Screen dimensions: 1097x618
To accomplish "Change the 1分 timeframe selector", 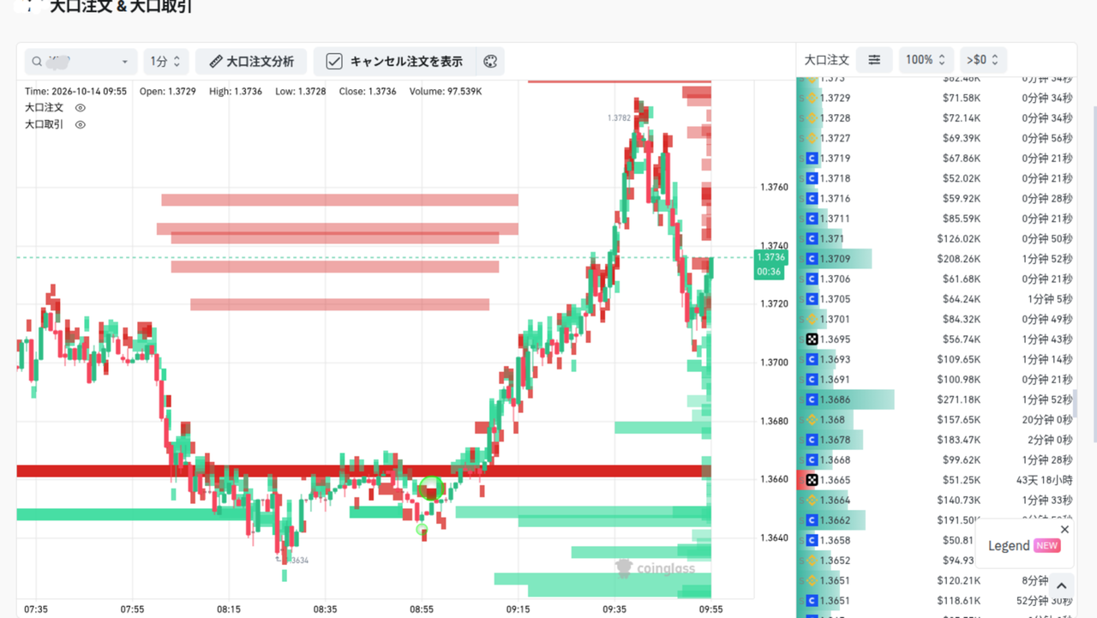I will pos(165,62).
